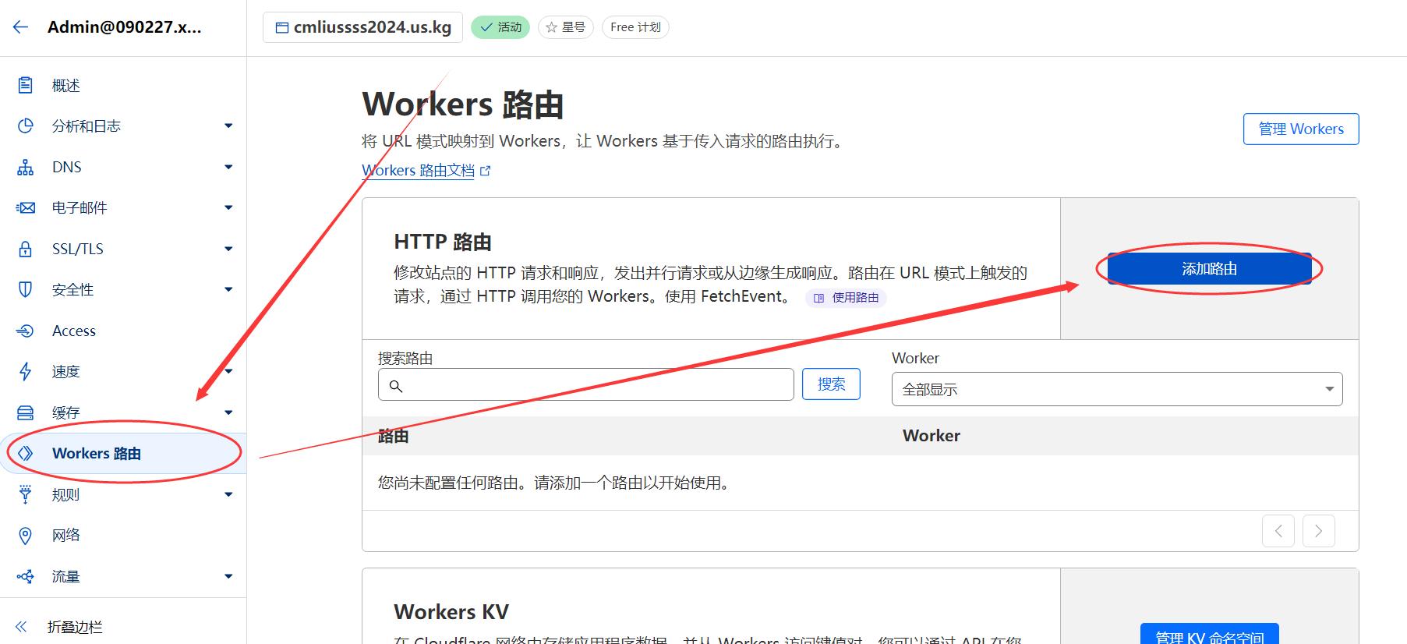Click the back arrow beside account name
Viewport: 1407px width, 644px height.
[21, 27]
